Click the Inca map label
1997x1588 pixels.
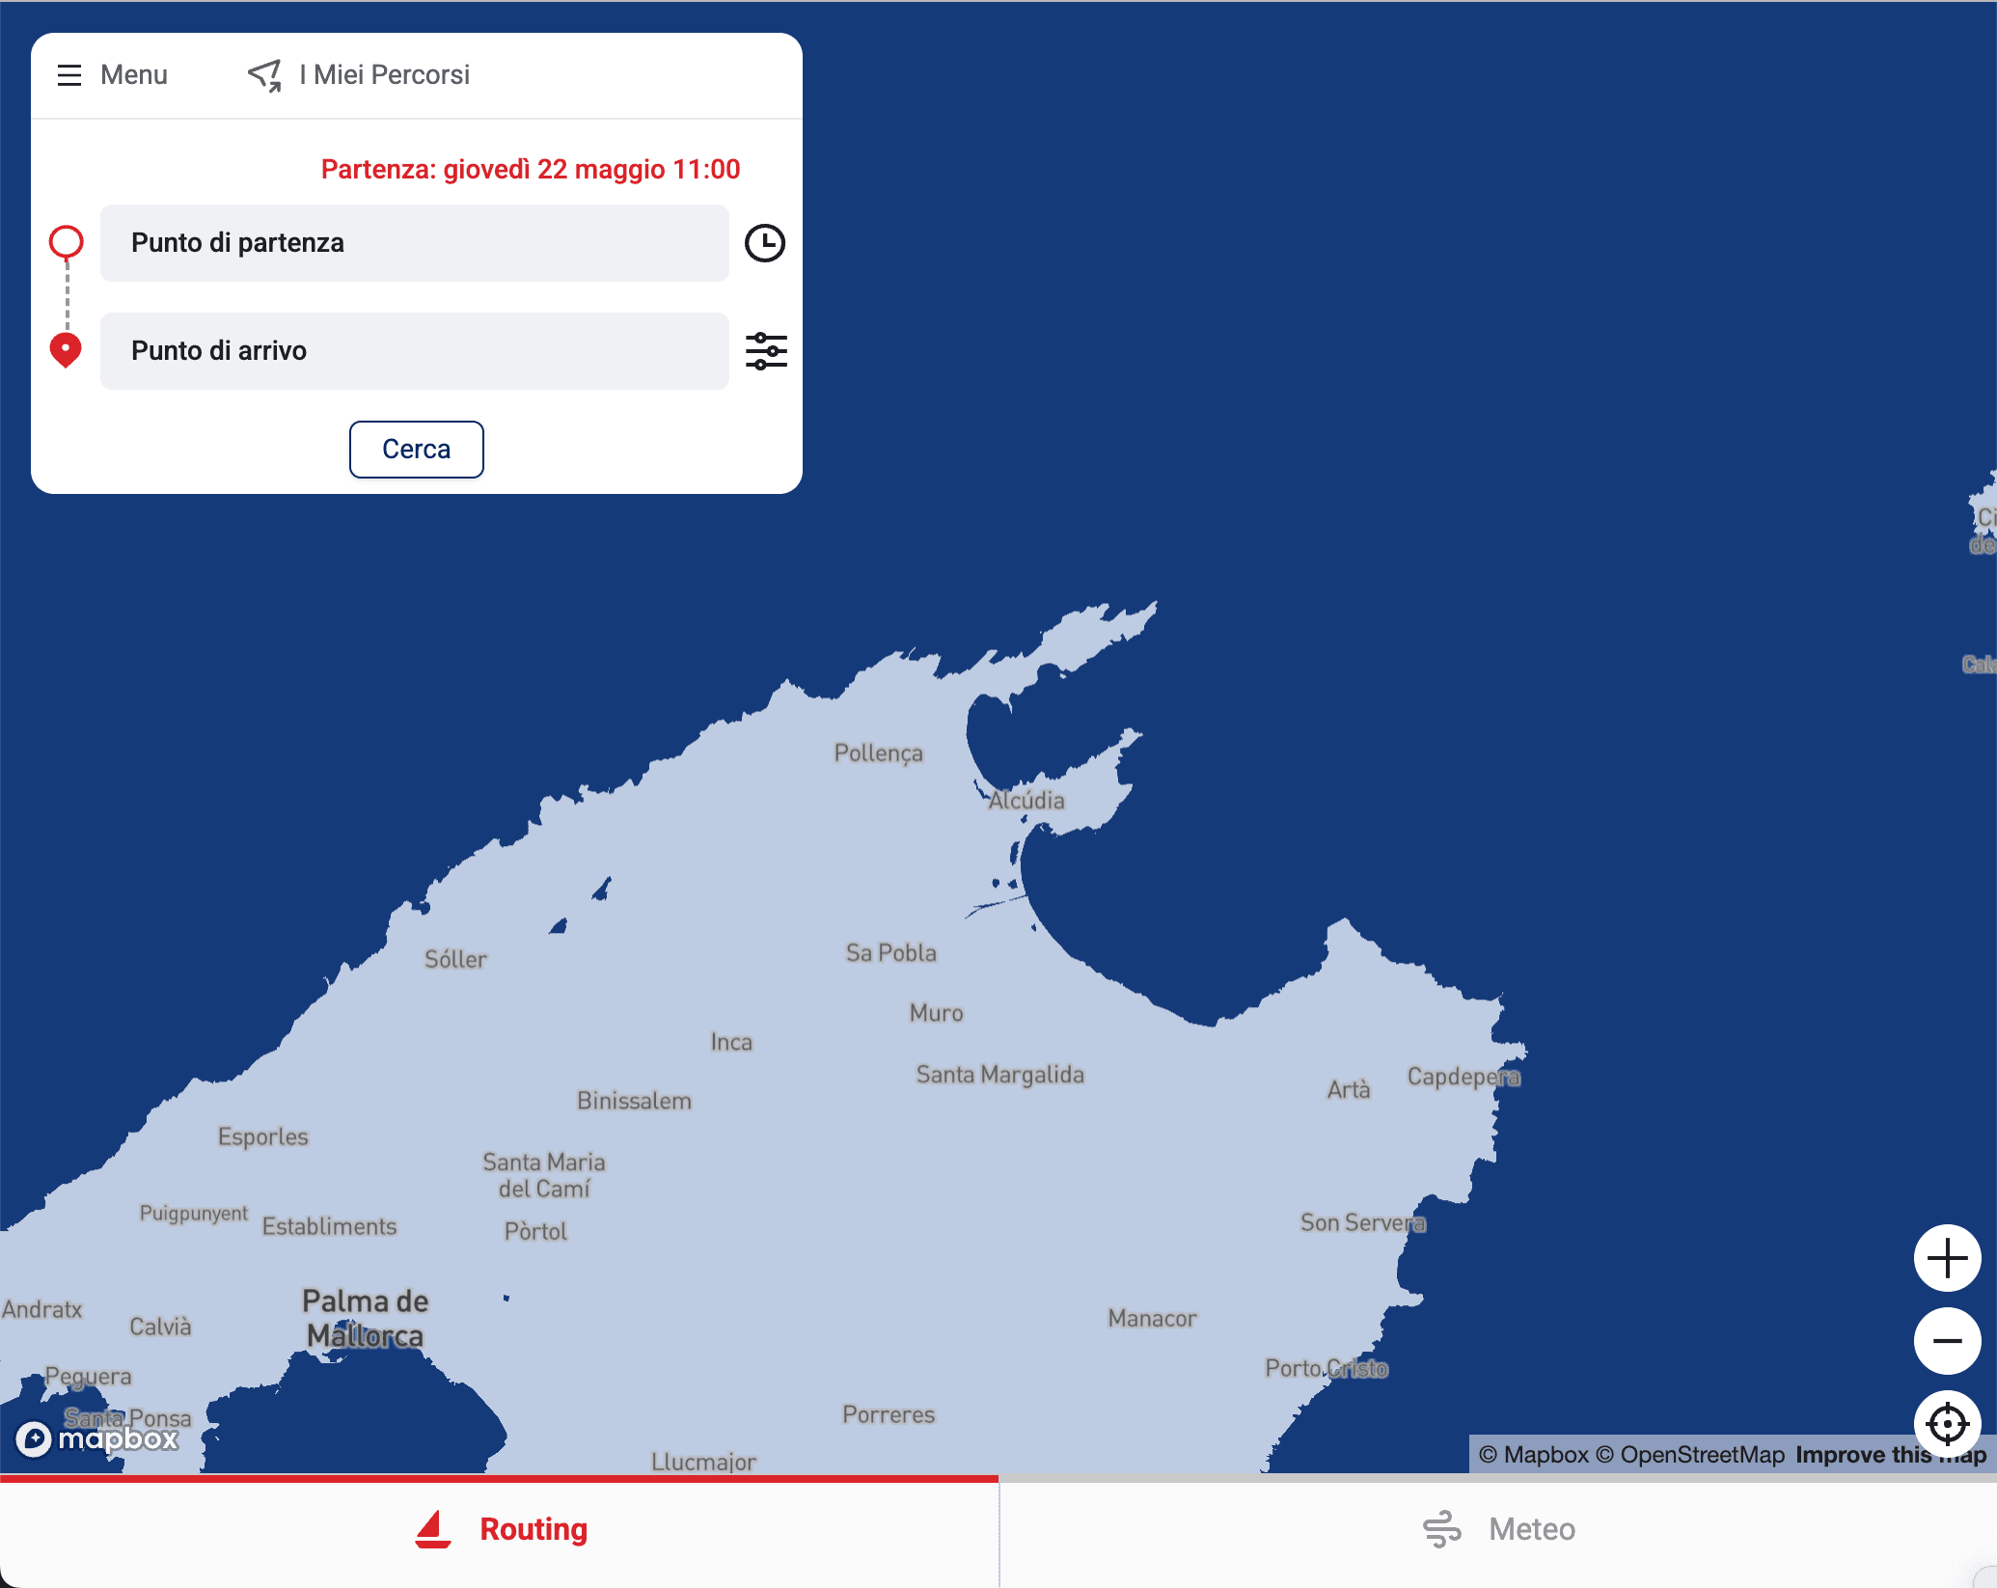pyautogui.click(x=731, y=1043)
